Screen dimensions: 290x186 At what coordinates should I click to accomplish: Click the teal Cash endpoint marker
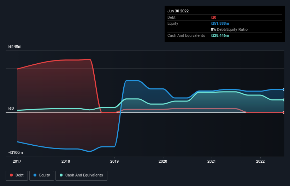coord(284,100)
